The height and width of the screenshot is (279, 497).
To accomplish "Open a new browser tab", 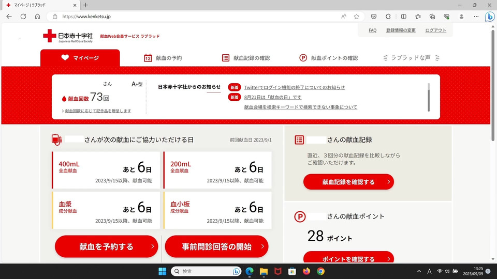I will 85,5.
